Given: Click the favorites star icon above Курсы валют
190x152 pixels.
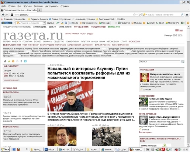Looking at the screenshot, I should (x=9, y=61).
